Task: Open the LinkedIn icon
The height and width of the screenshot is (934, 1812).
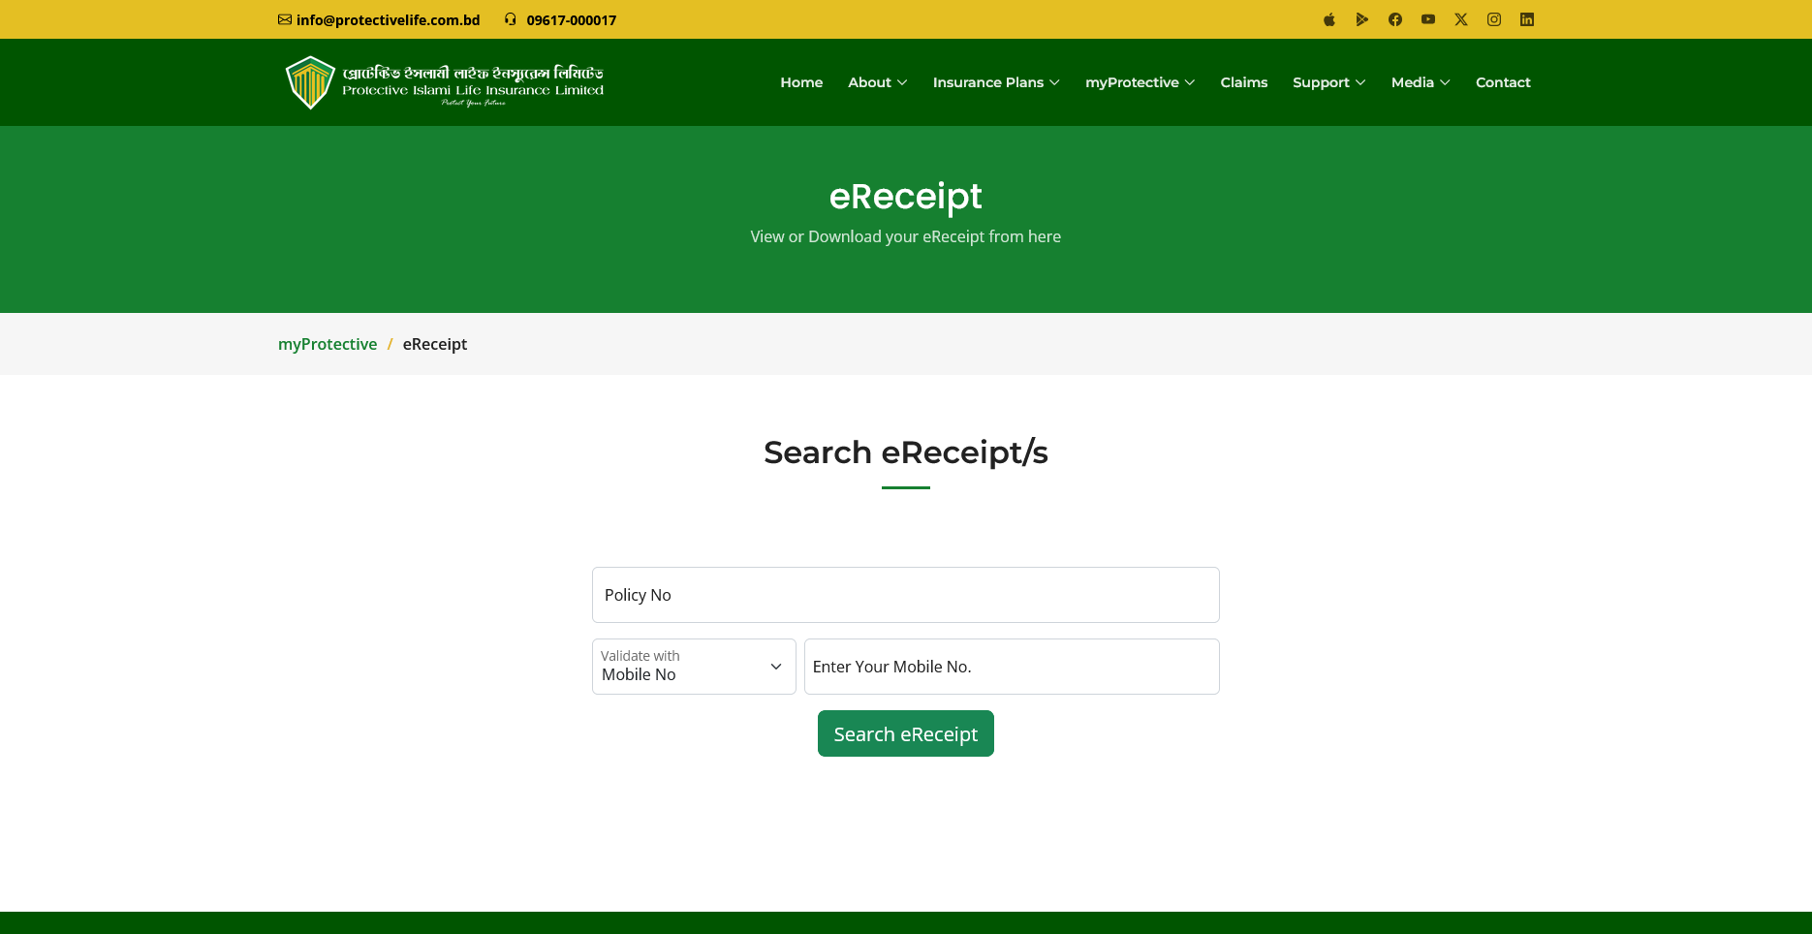Action: [x=1527, y=19]
